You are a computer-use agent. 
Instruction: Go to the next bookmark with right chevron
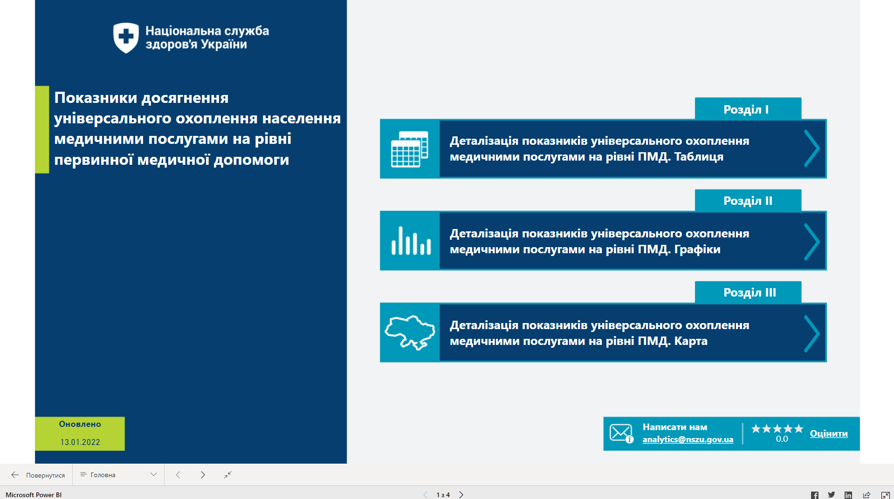click(x=203, y=475)
